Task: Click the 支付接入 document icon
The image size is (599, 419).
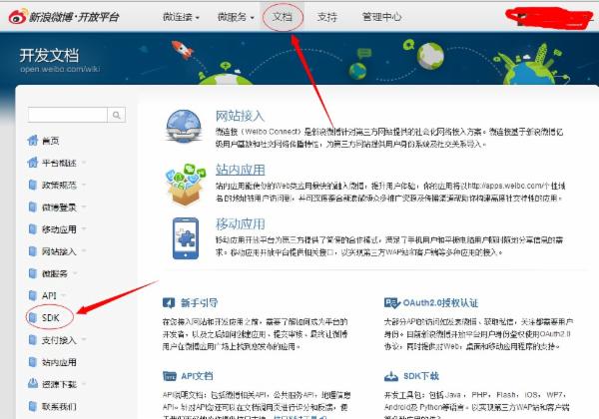Action: tap(33, 339)
